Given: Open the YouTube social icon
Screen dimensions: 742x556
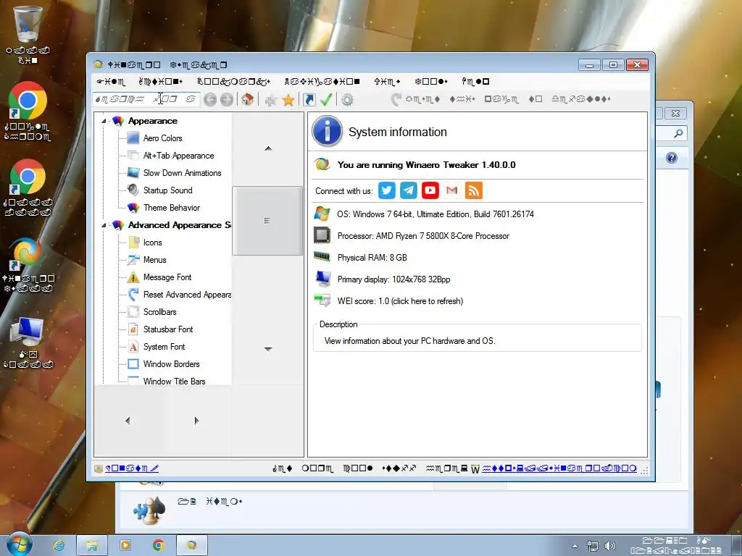Looking at the screenshot, I should click(430, 190).
